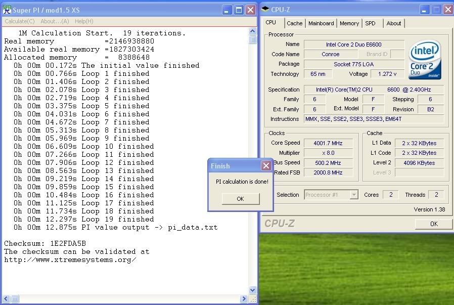Click the 'Loop 1 finished' line
The height and width of the screenshot is (305, 454).
[81, 73]
